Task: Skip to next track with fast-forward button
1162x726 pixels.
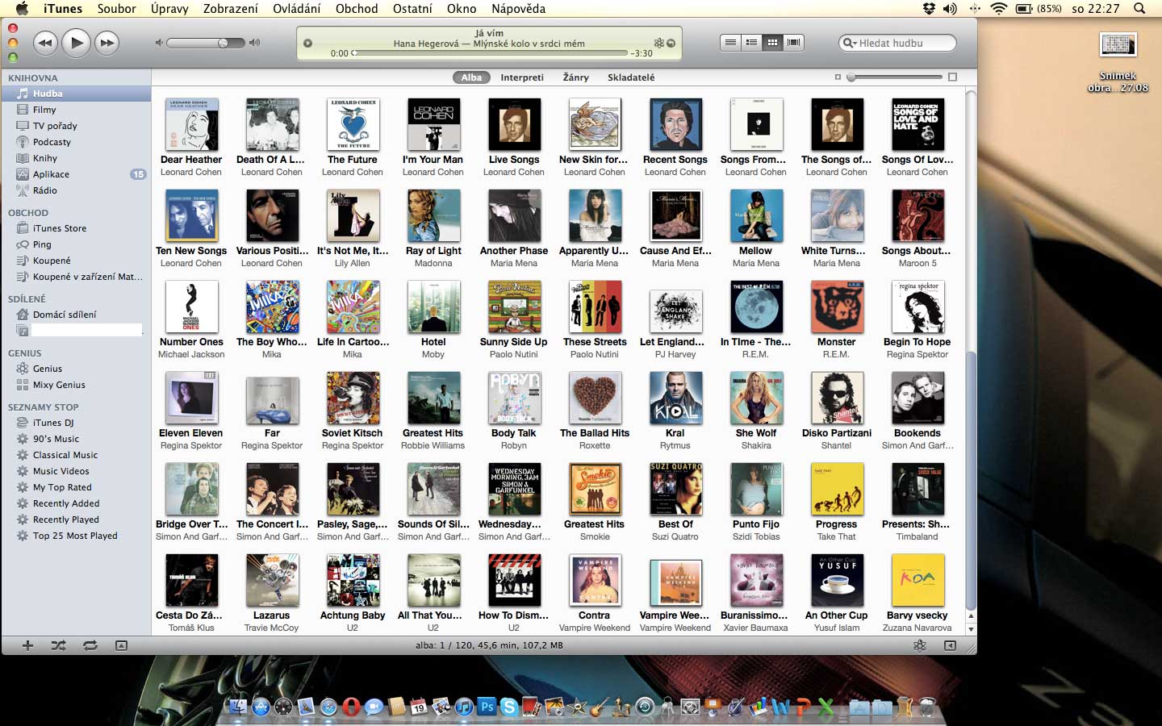Action: (107, 43)
